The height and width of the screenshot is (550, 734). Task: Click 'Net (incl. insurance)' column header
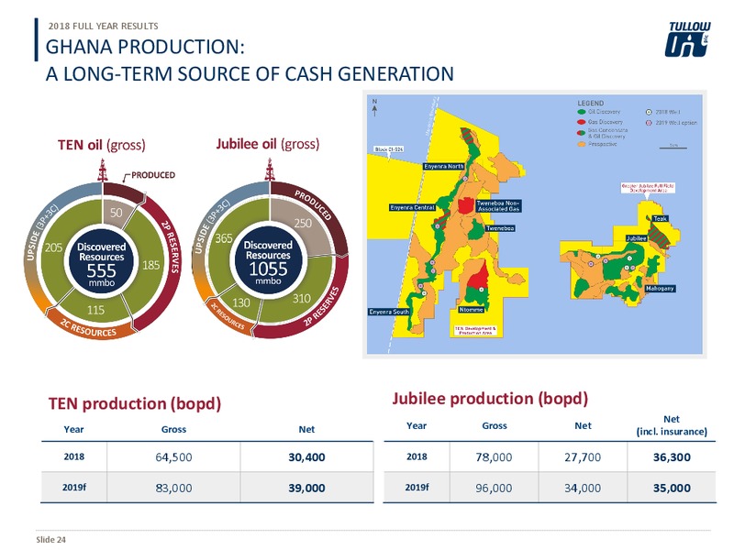[672, 425]
